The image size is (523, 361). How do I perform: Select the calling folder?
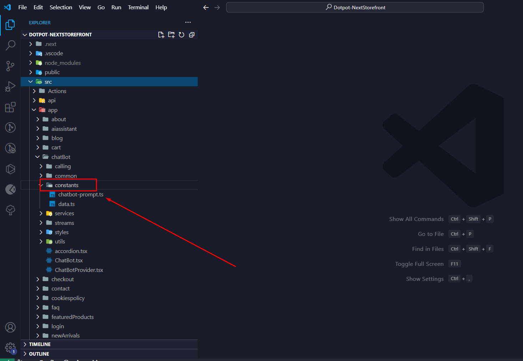click(x=109, y=166)
